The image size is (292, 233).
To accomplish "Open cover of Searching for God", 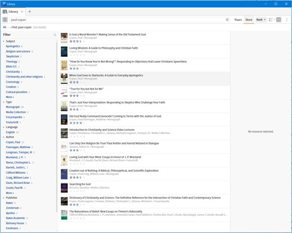I will (x=64, y=187).
